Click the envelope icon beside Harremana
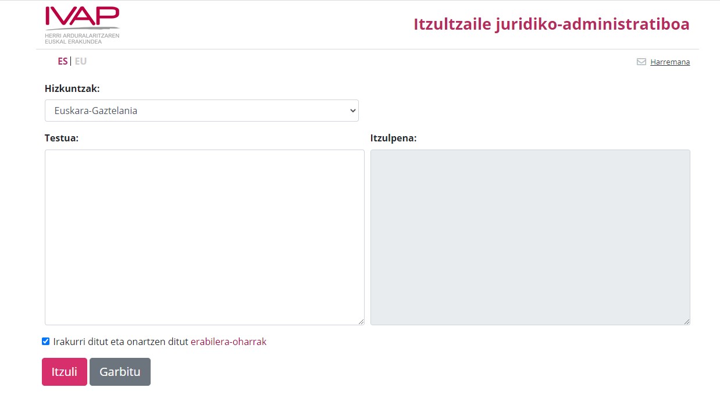 coord(641,62)
